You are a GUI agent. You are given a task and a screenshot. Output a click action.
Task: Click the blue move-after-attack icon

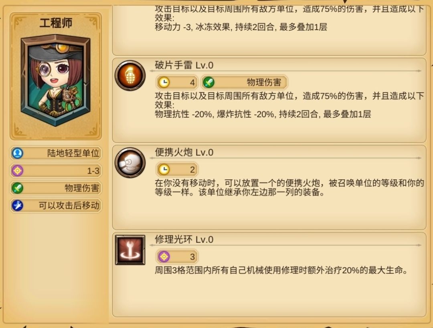[18, 206]
